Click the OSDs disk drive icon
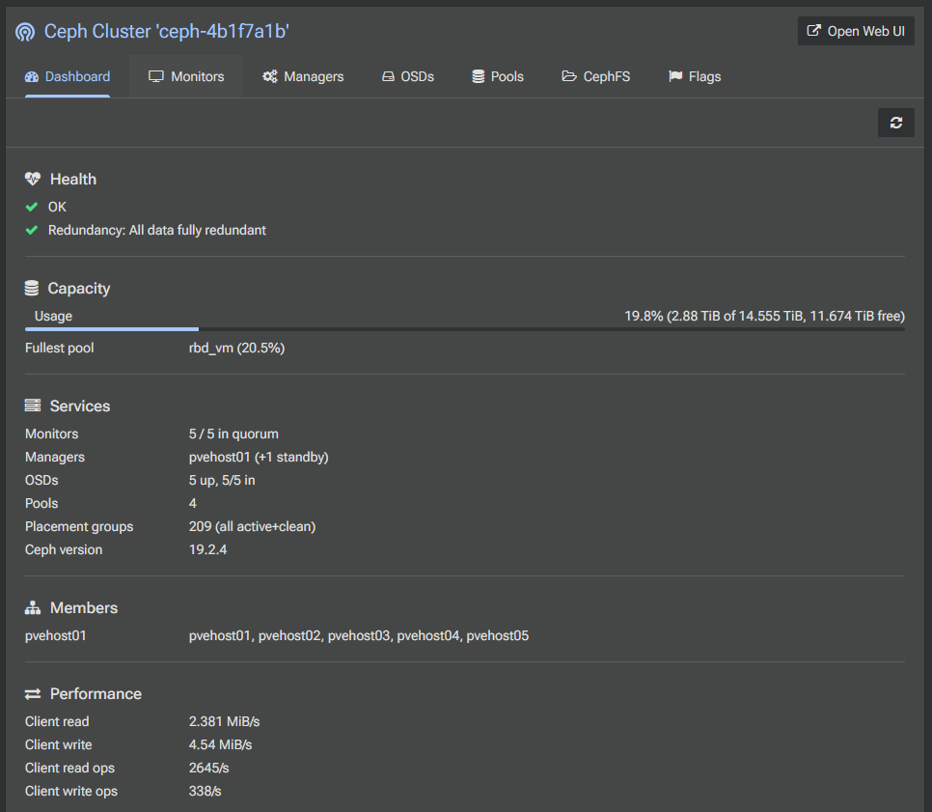This screenshot has width=932, height=812. pyautogui.click(x=388, y=76)
